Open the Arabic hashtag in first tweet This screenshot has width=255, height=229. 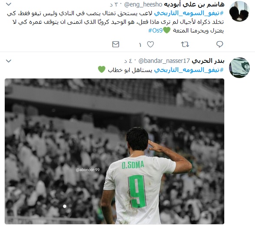[189, 13]
